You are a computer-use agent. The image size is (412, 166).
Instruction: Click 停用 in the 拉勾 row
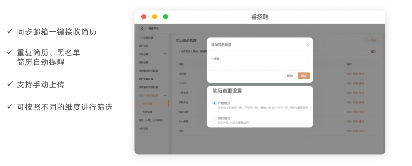pyautogui.click(x=362, y=131)
